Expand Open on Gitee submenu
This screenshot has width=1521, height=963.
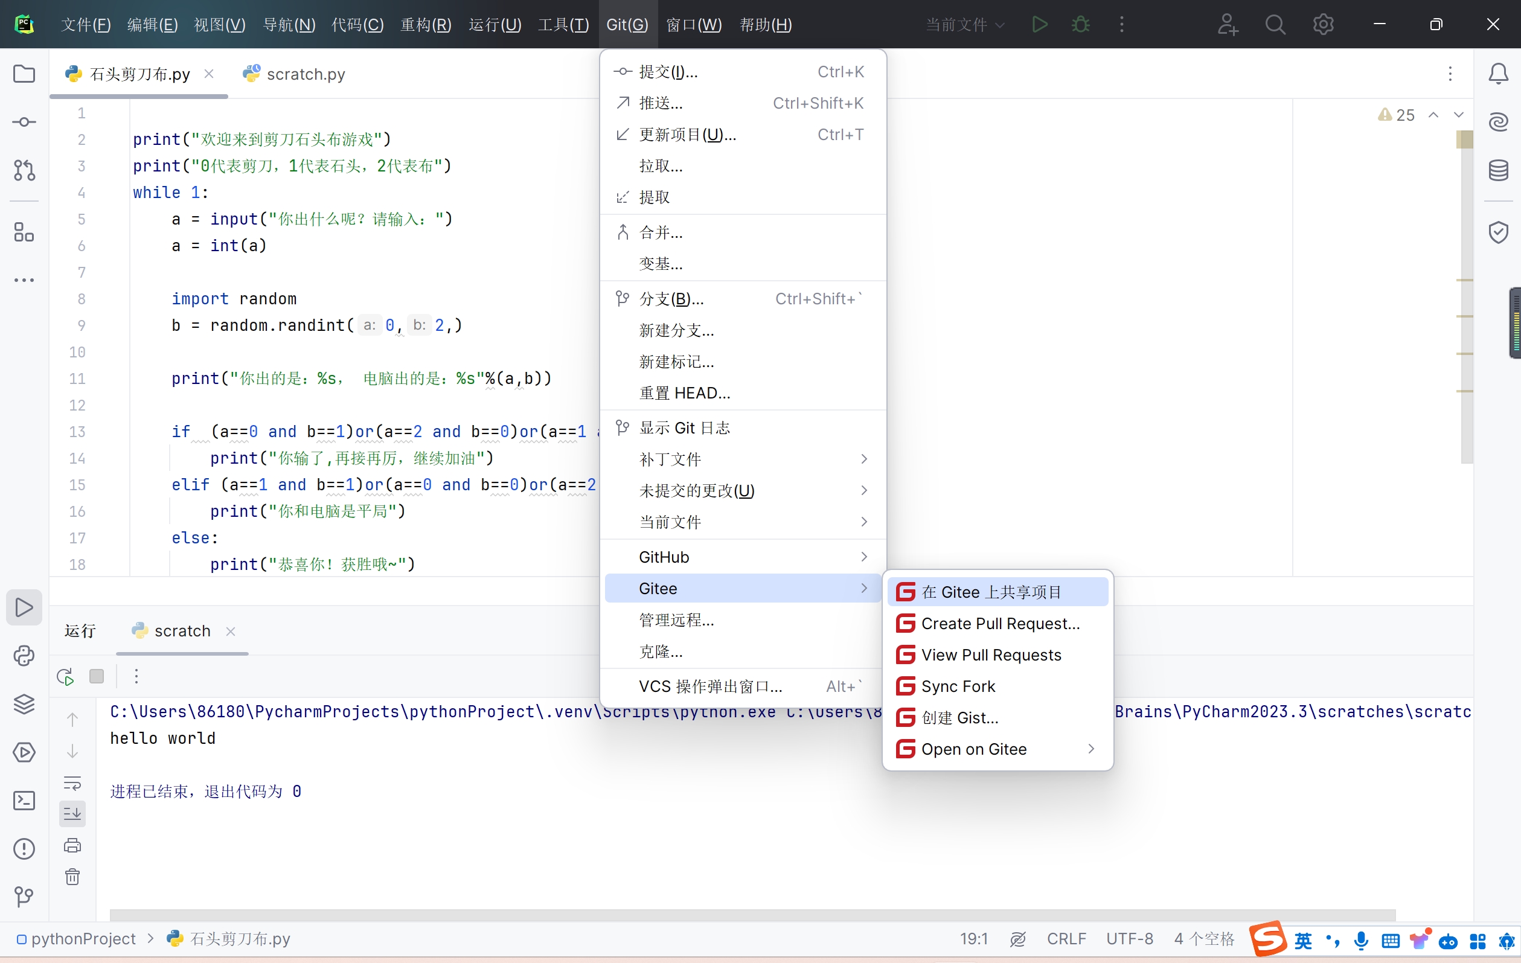coord(997,749)
